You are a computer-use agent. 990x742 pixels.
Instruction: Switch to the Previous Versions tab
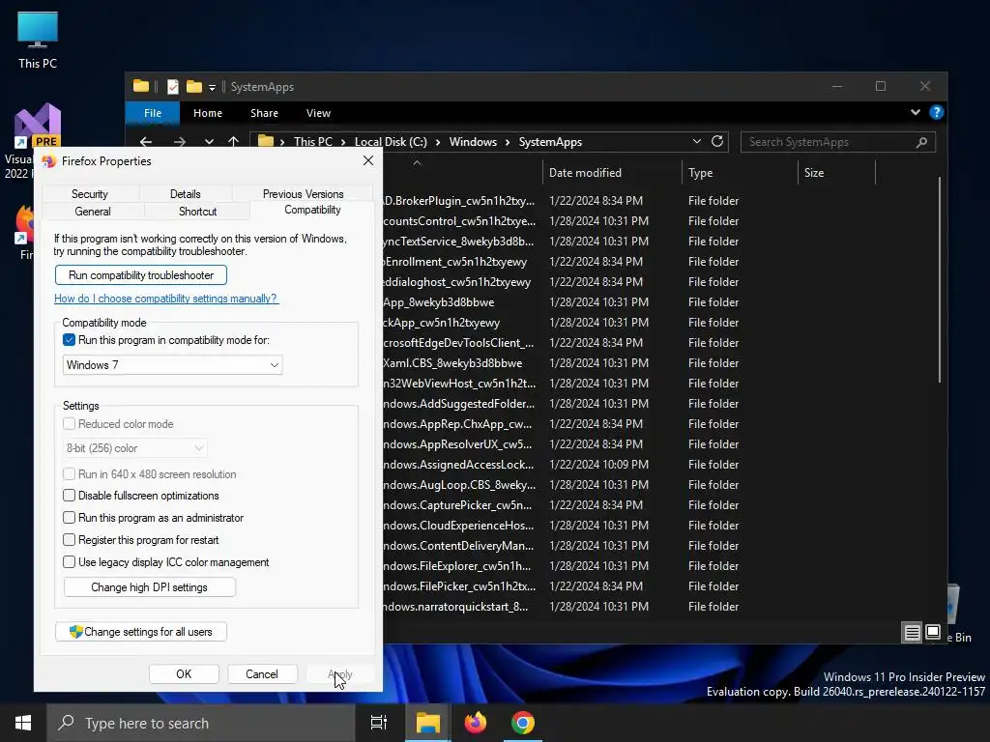click(x=303, y=193)
